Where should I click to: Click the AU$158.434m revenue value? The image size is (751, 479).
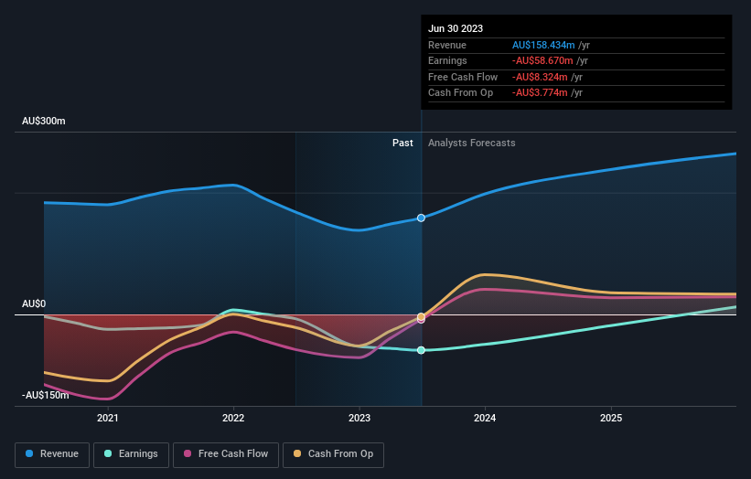click(543, 45)
